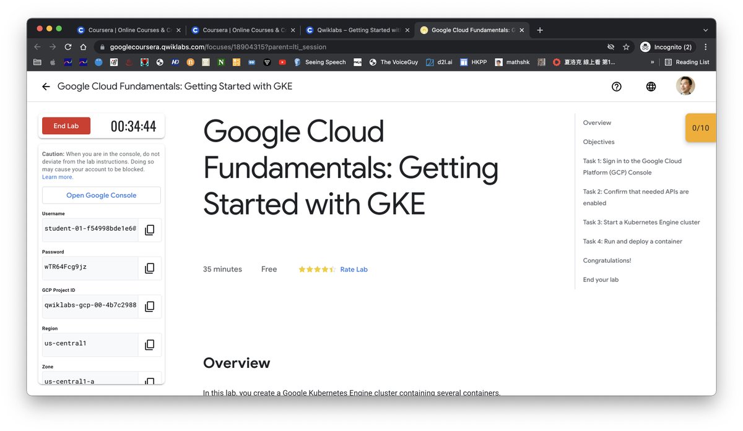Open the Apple bookmark icon
The height and width of the screenshot is (431, 743).
(53, 62)
